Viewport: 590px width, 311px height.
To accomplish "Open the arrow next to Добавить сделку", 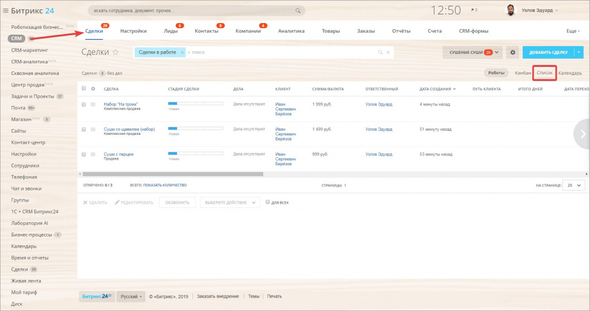I will (x=578, y=52).
